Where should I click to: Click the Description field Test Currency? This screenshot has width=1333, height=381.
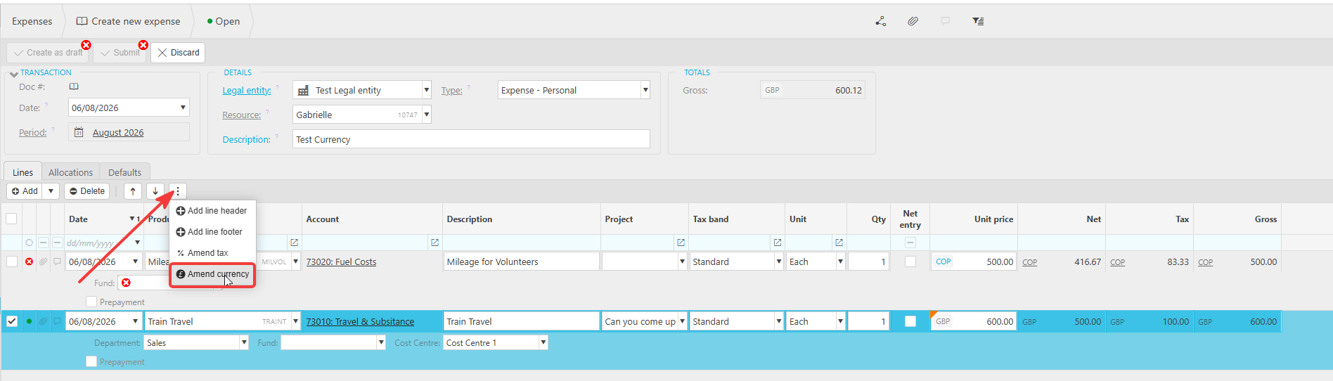(x=471, y=139)
